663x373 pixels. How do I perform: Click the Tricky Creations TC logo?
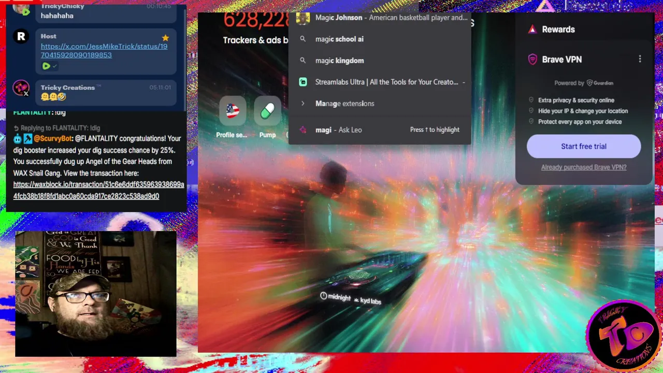(x=624, y=337)
